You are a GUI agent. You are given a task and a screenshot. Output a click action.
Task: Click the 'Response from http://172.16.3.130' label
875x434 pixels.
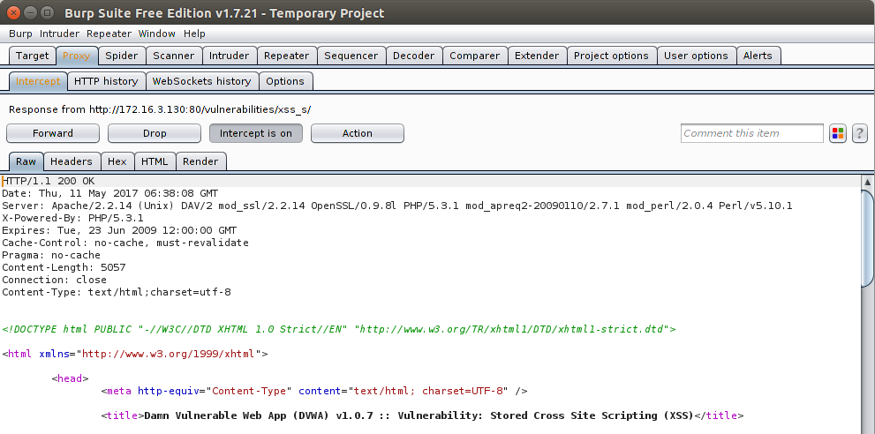pos(160,110)
